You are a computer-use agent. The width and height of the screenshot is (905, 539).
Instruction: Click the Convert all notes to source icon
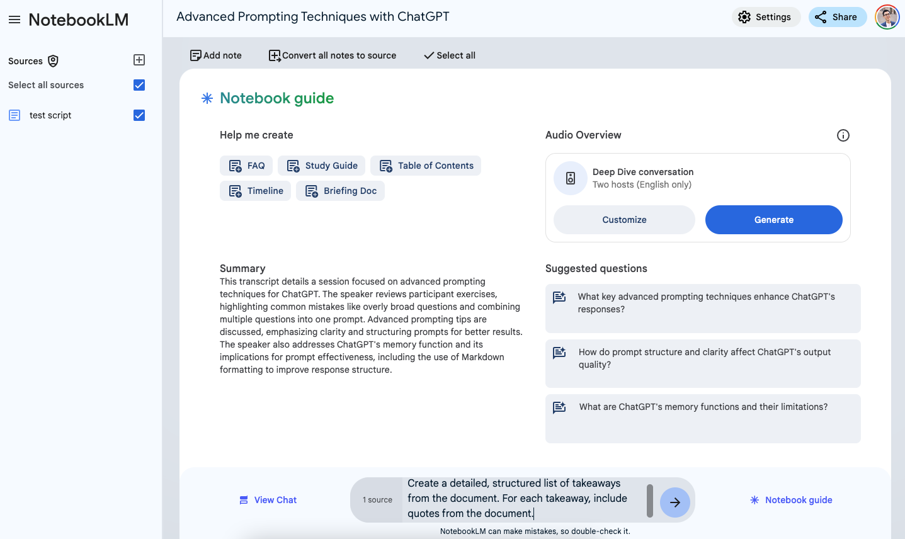click(274, 55)
